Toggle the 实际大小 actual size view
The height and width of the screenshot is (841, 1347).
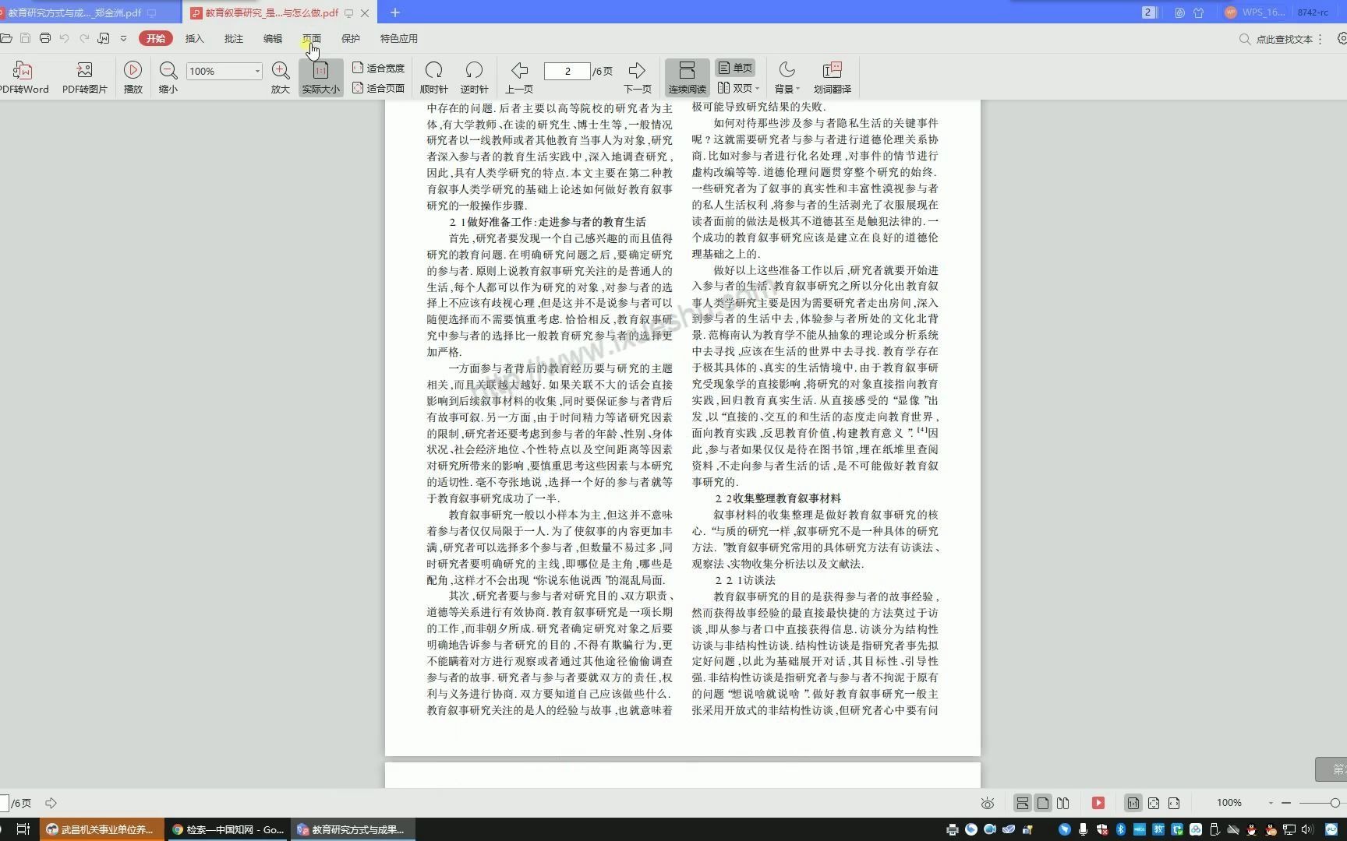click(x=320, y=78)
